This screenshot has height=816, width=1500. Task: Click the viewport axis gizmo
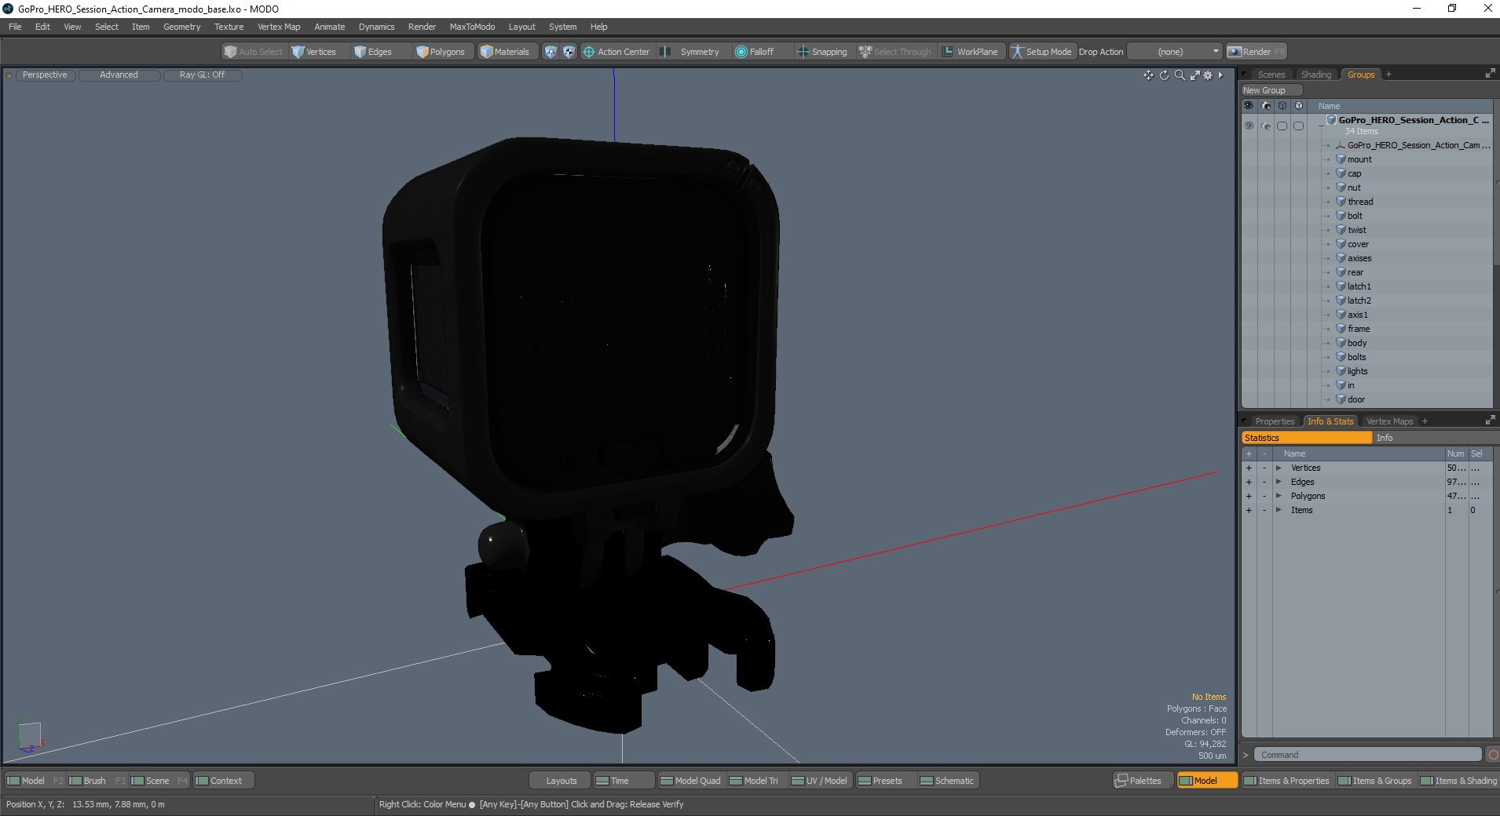point(30,737)
